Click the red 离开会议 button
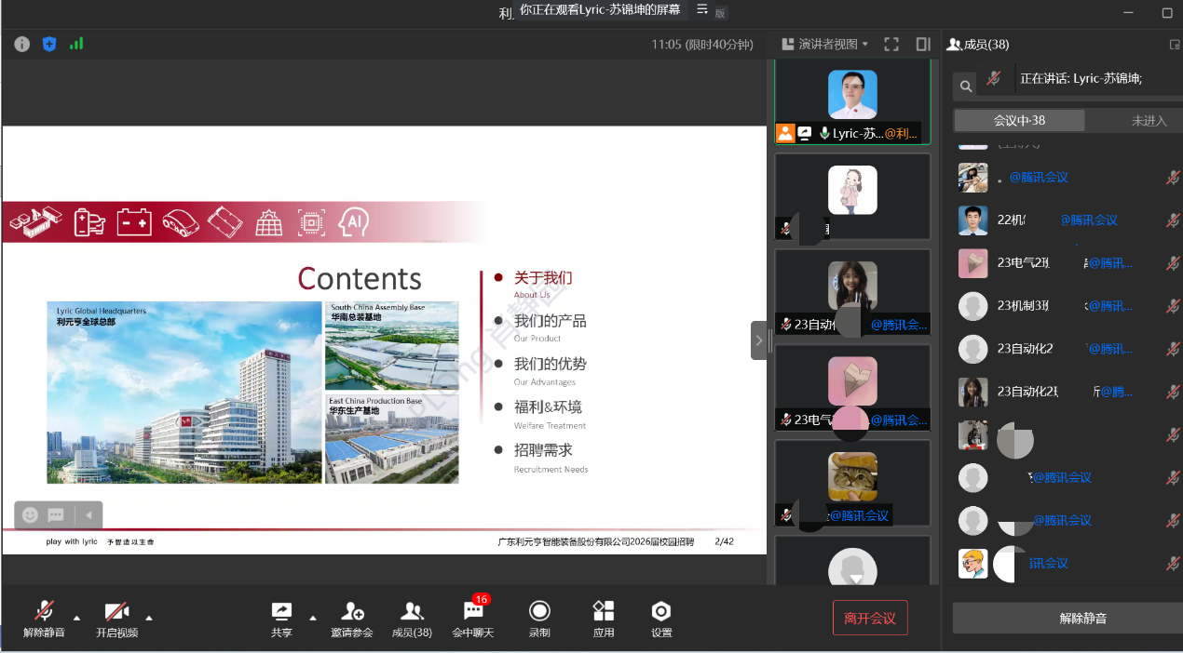Image resolution: width=1183 pixels, height=653 pixels. [870, 618]
